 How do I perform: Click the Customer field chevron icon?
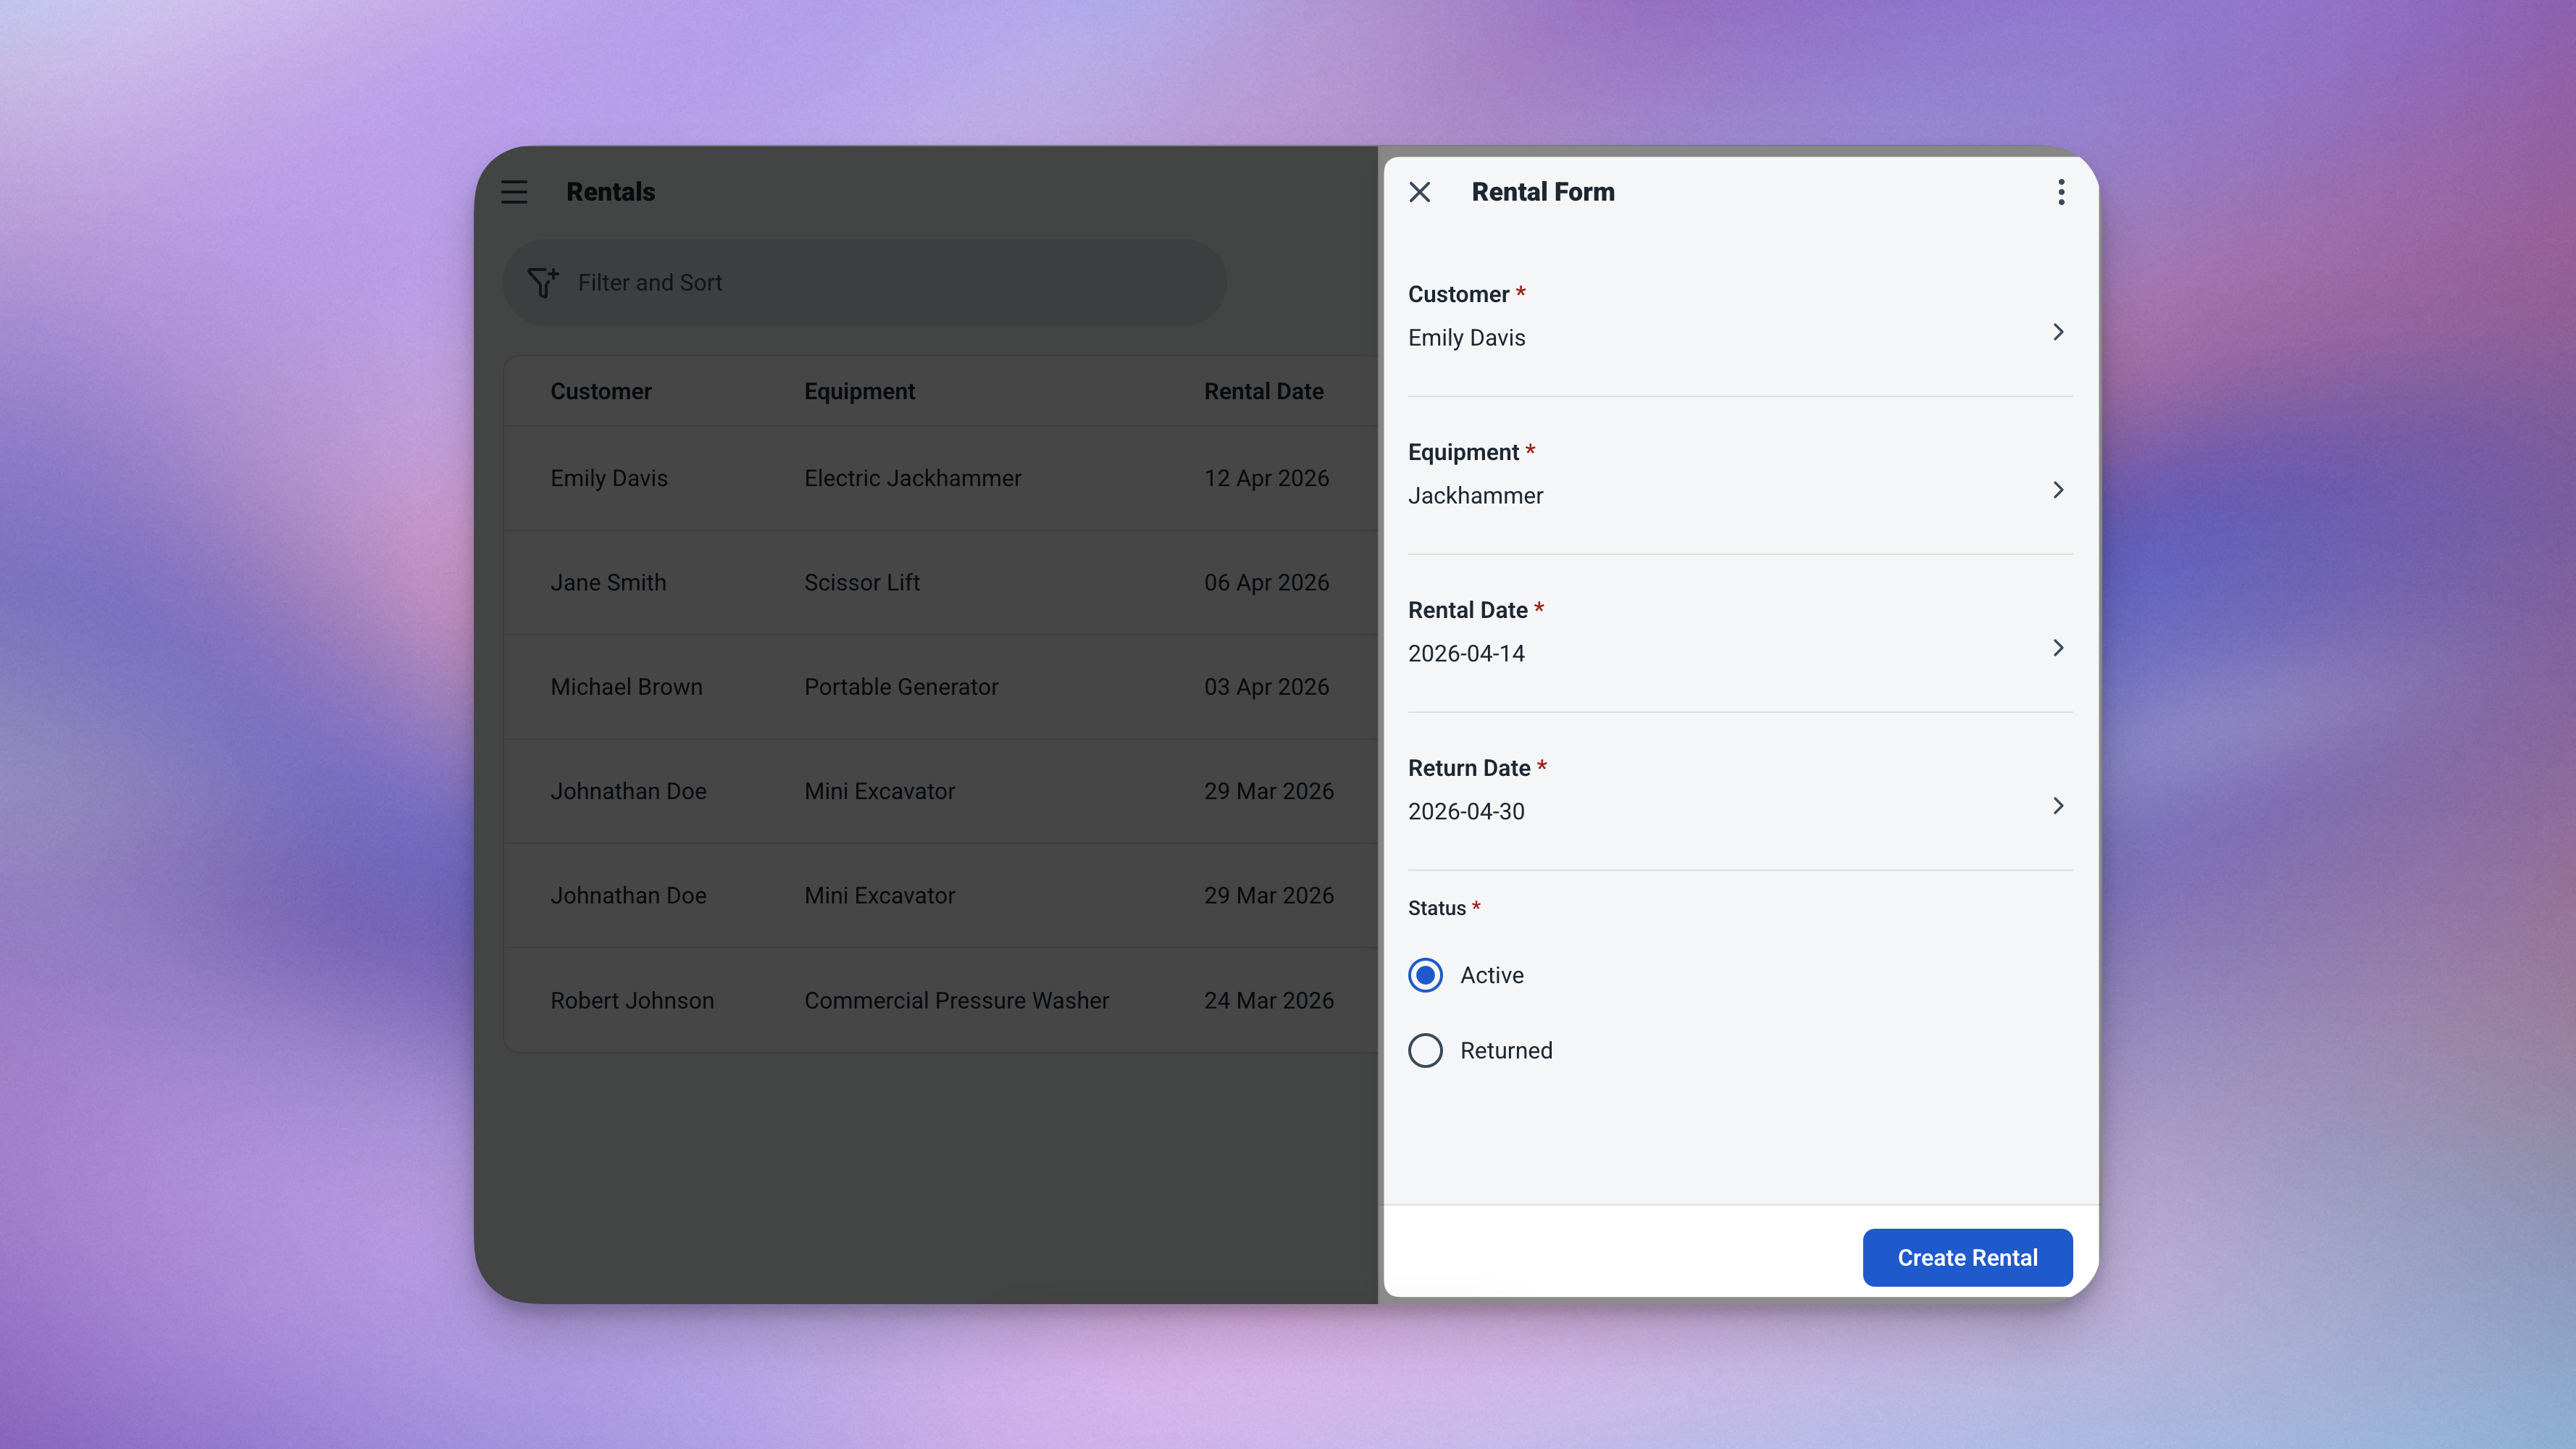tap(2057, 331)
